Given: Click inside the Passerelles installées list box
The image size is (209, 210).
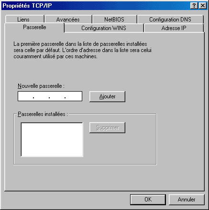Looking at the screenshot, I should [x=52, y=139].
